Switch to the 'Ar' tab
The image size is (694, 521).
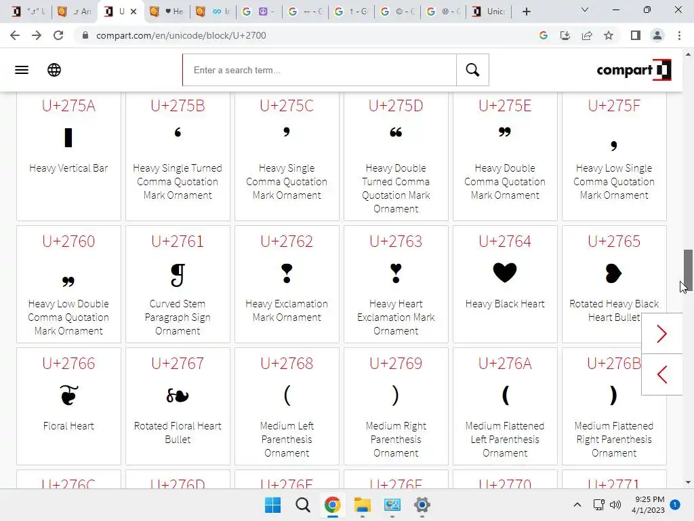75,12
